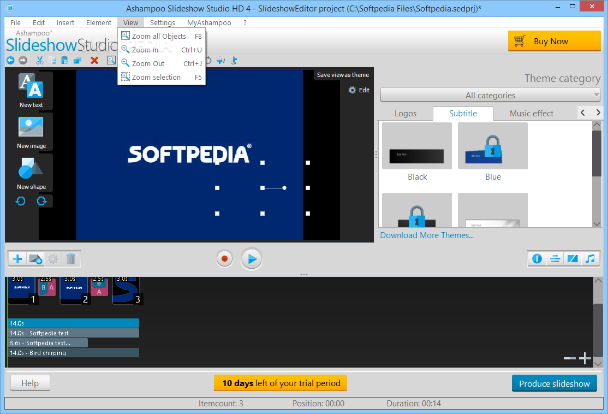
Task: Zoom out timeline with the minus icon
Action: (569, 358)
